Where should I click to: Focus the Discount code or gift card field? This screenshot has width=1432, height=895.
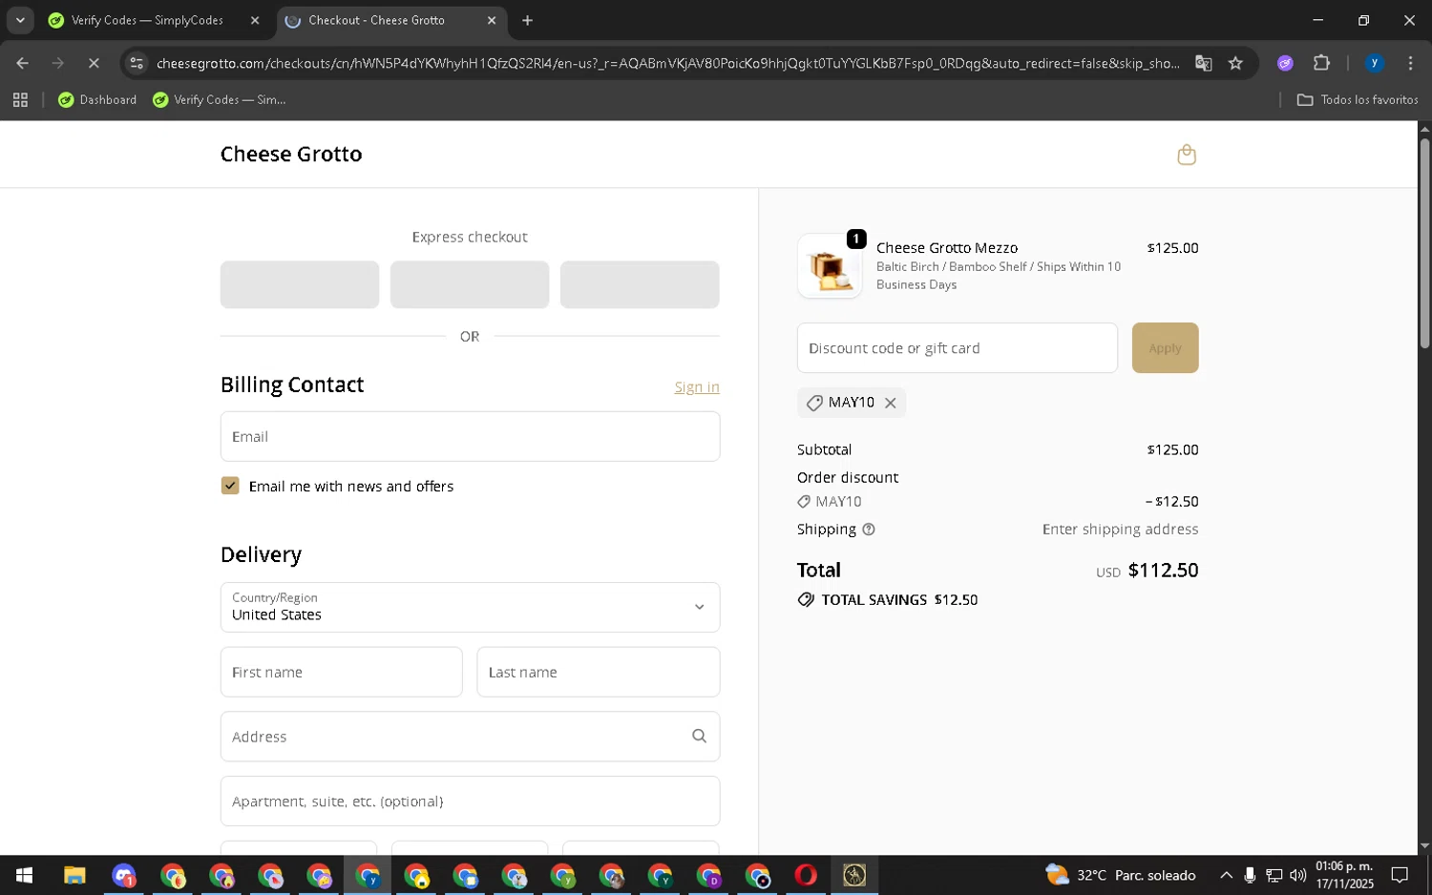coord(958,348)
